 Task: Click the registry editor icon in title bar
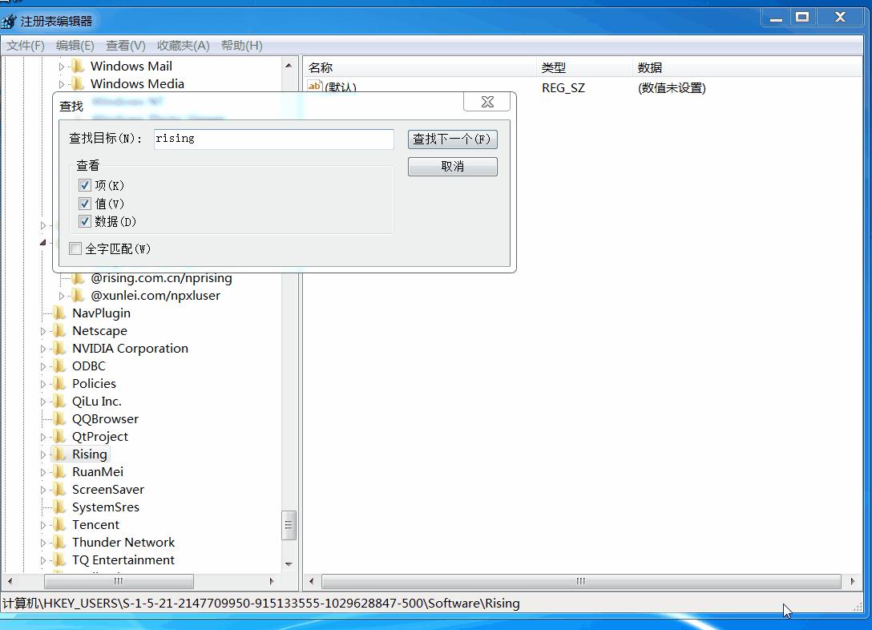(10, 21)
